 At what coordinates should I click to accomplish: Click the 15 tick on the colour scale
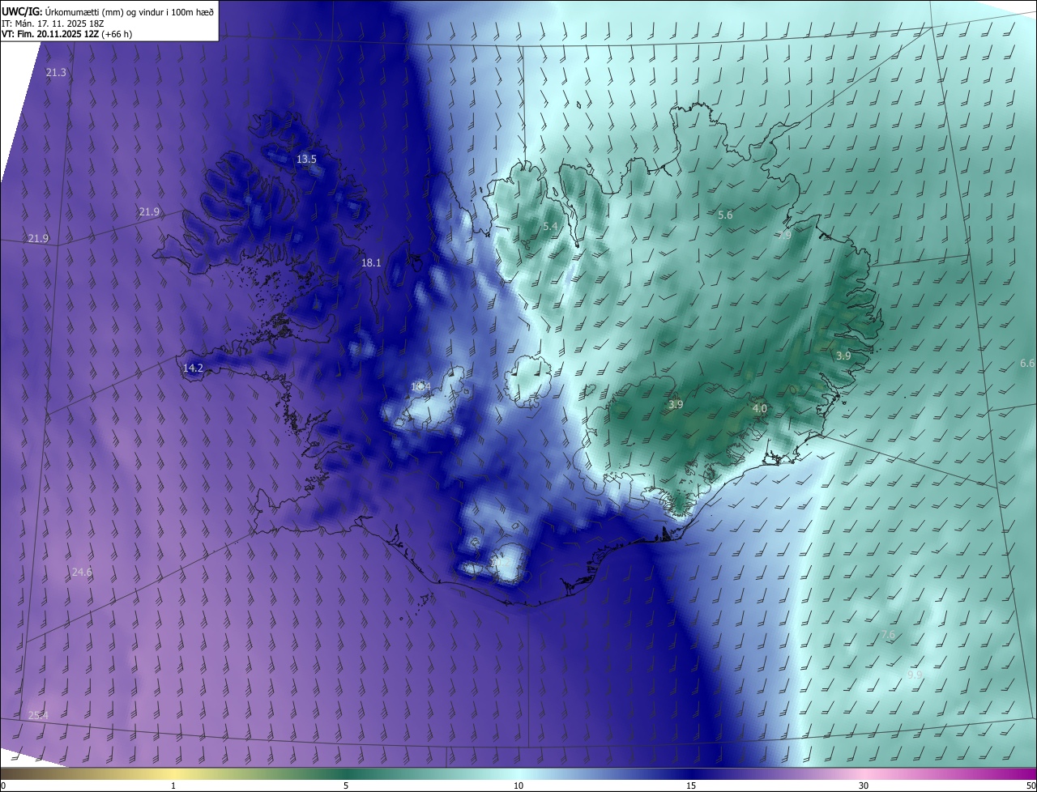tap(691, 786)
